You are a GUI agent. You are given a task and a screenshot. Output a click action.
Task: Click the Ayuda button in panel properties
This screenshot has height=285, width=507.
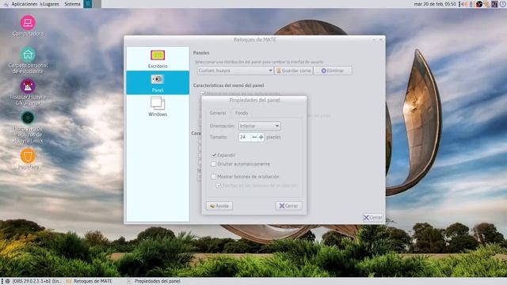click(x=219, y=206)
